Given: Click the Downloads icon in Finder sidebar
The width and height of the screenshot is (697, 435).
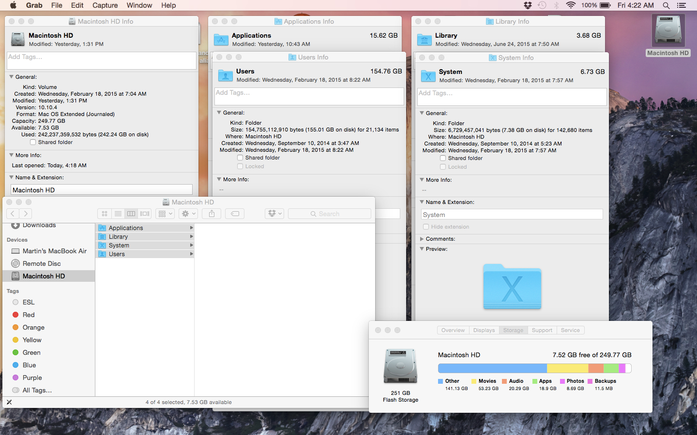Looking at the screenshot, I should click(x=15, y=225).
